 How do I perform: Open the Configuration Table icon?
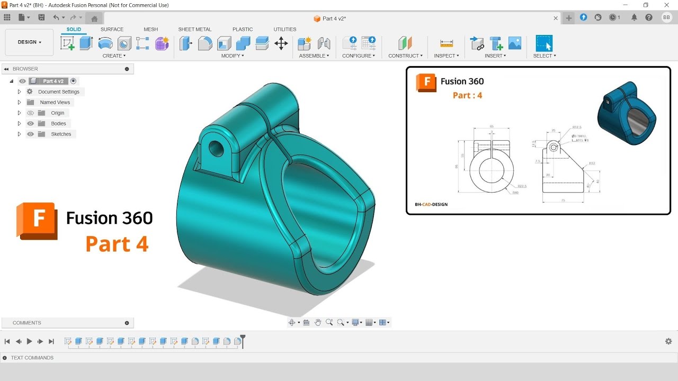tap(369, 43)
